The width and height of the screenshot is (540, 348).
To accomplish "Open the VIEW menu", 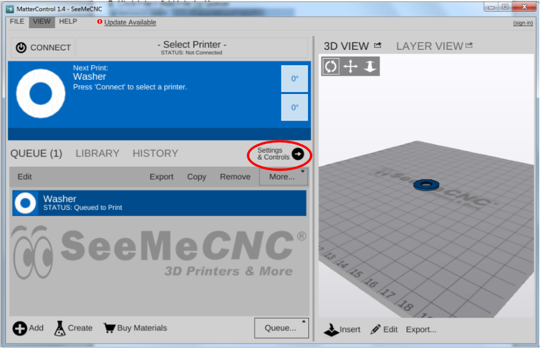I will (41, 22).
